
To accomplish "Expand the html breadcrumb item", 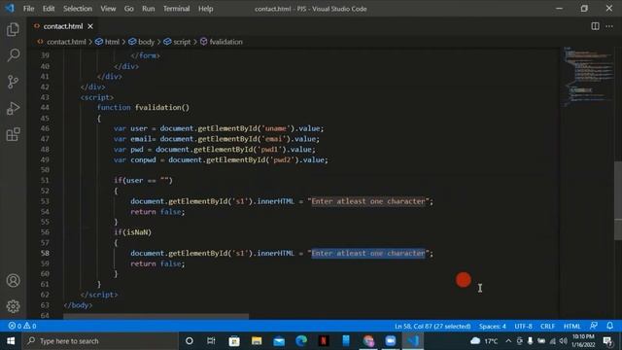I will (x=108, y=42).
